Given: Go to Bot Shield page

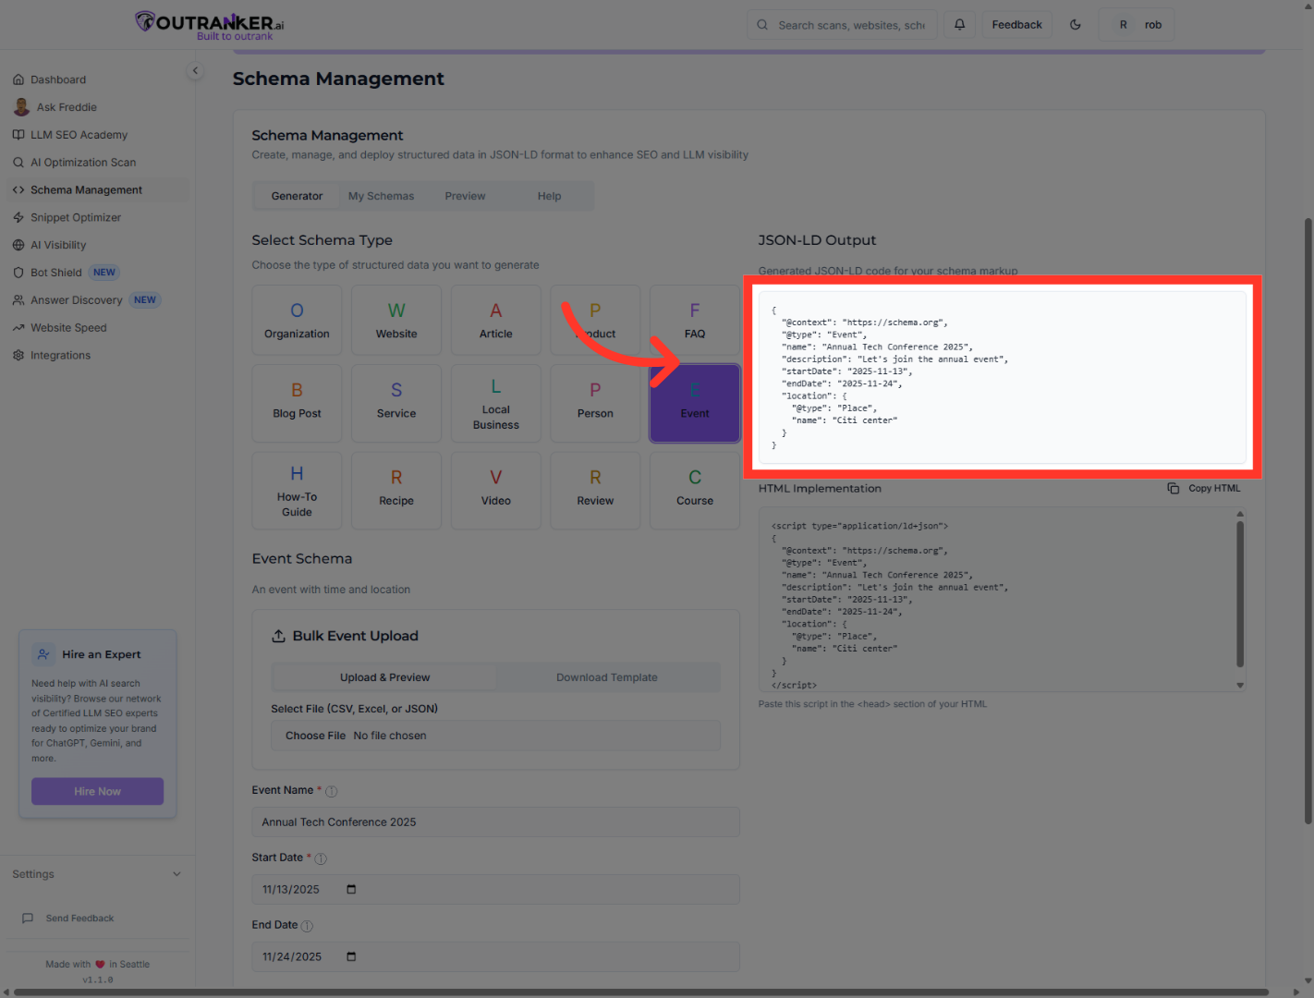Looking at the screenshot, I should [55, 273].
